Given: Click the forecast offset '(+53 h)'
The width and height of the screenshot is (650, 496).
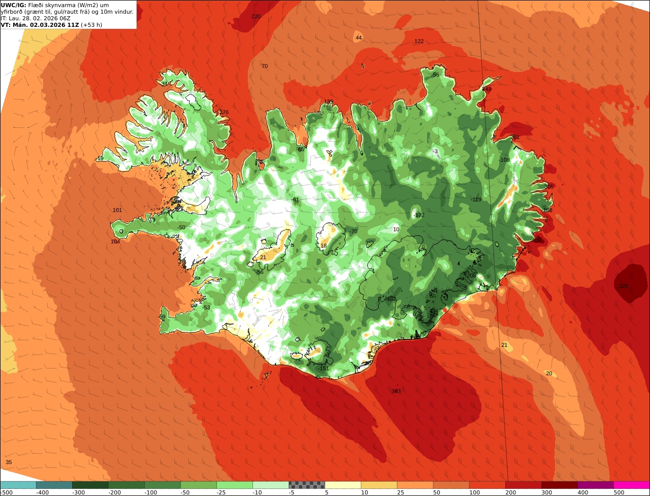Looking at the screenshot, I should (x=92, y=25).
